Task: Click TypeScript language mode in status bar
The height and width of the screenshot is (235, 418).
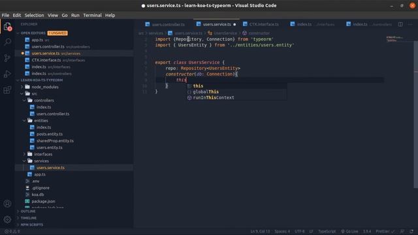Action: [x=327, y=231]
